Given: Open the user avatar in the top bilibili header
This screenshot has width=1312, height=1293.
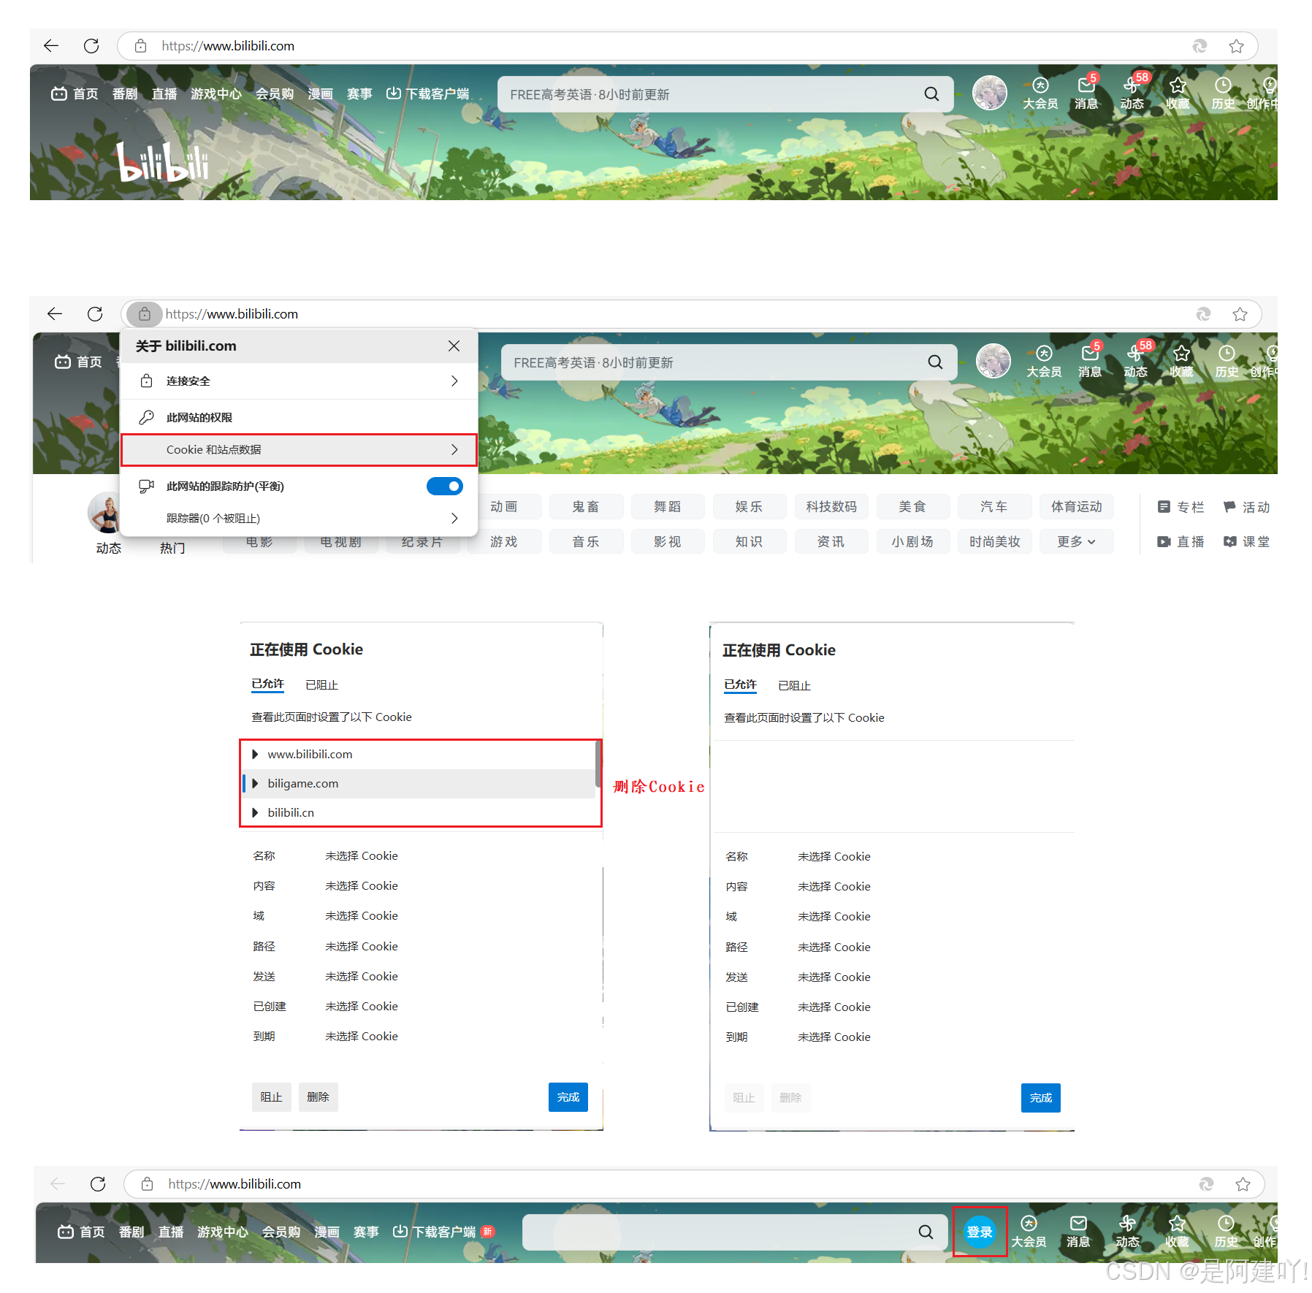Looking at the screenshot, I should [990, 94].
